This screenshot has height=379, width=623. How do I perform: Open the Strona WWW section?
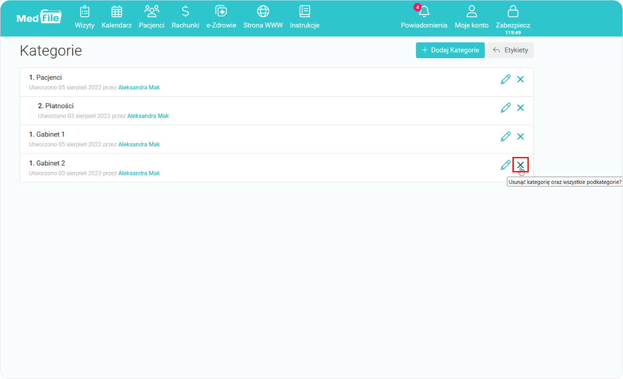(263, 18)
